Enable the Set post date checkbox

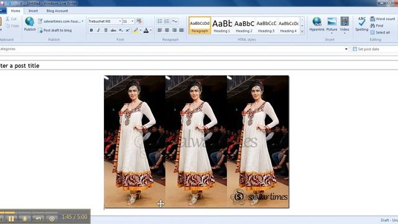354,49
